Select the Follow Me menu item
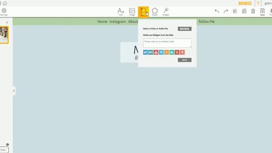The width and height of the screenshot is (272, 153). coord(207,22)
